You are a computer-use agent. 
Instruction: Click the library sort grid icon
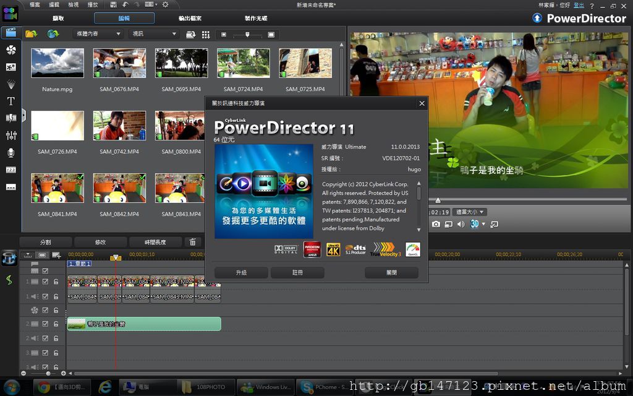pyautogui.click(x=206, y=35)
